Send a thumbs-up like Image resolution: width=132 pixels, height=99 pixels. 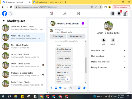84,88
